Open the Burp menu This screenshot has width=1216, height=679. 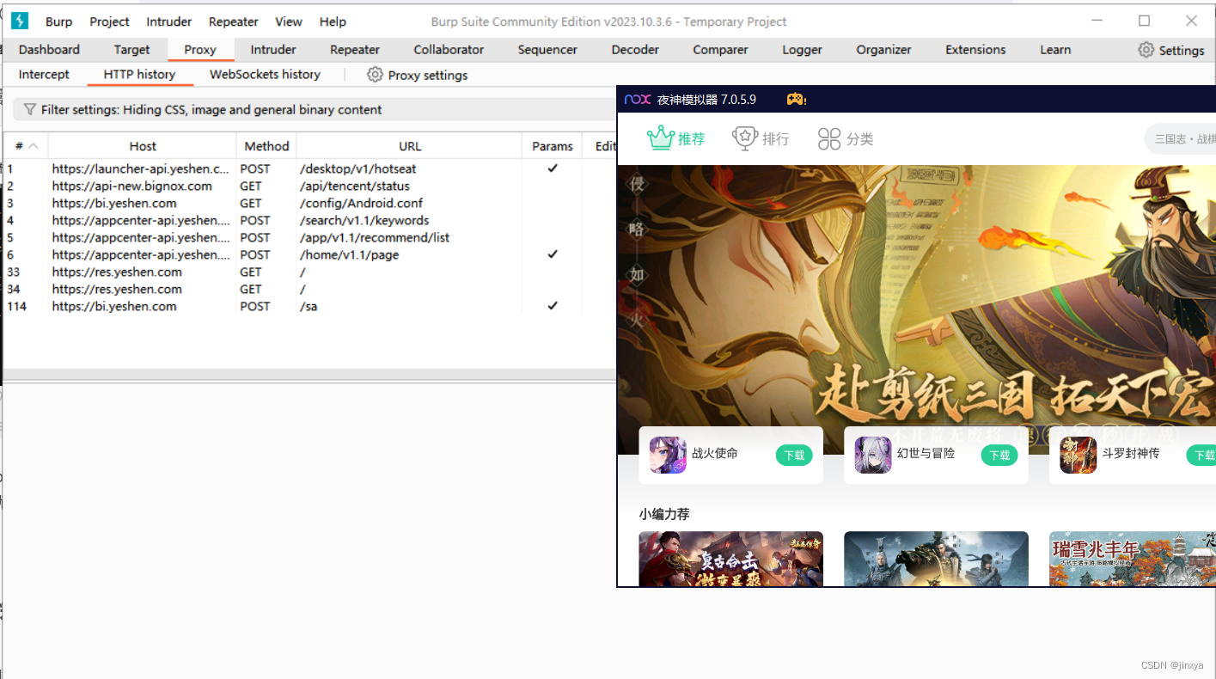(59, 21)
